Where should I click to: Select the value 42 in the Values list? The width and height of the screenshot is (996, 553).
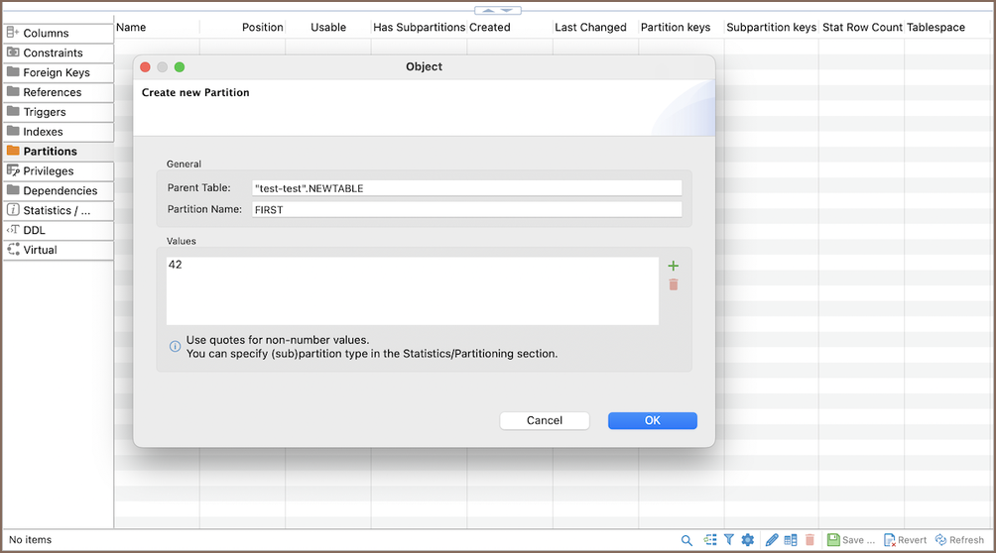coord(177,266)
